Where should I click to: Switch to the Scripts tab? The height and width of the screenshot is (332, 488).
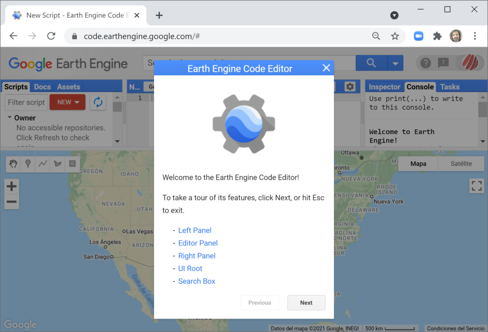point(16,87)
